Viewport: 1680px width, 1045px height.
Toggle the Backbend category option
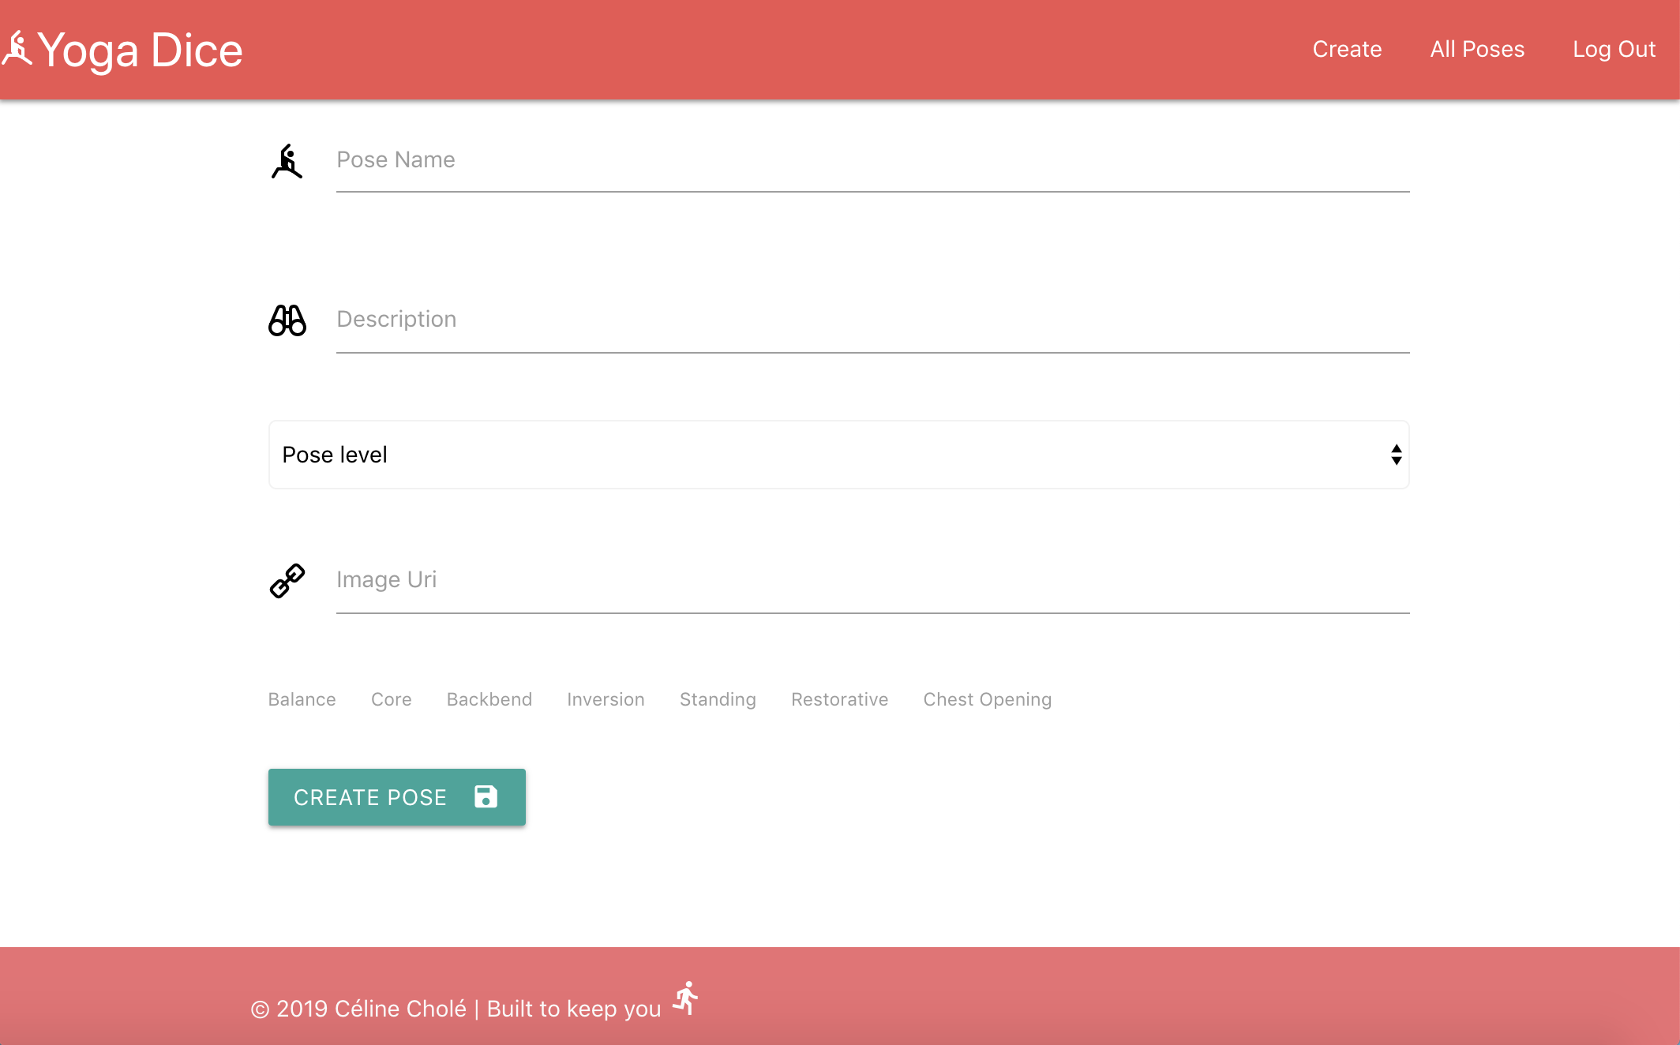[x=489, y=699]
